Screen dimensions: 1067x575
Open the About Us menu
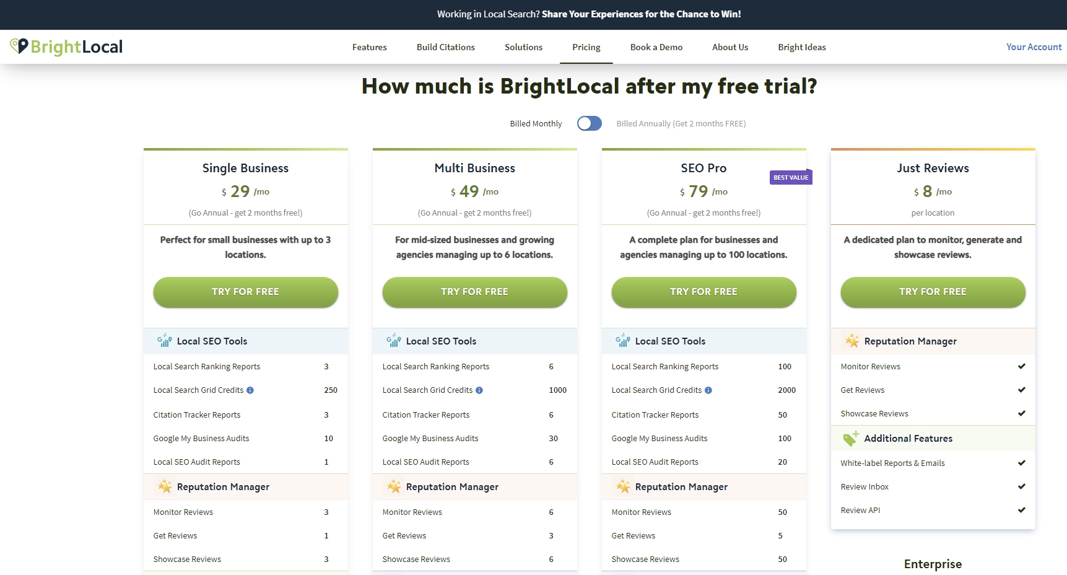tap(730, 47)
